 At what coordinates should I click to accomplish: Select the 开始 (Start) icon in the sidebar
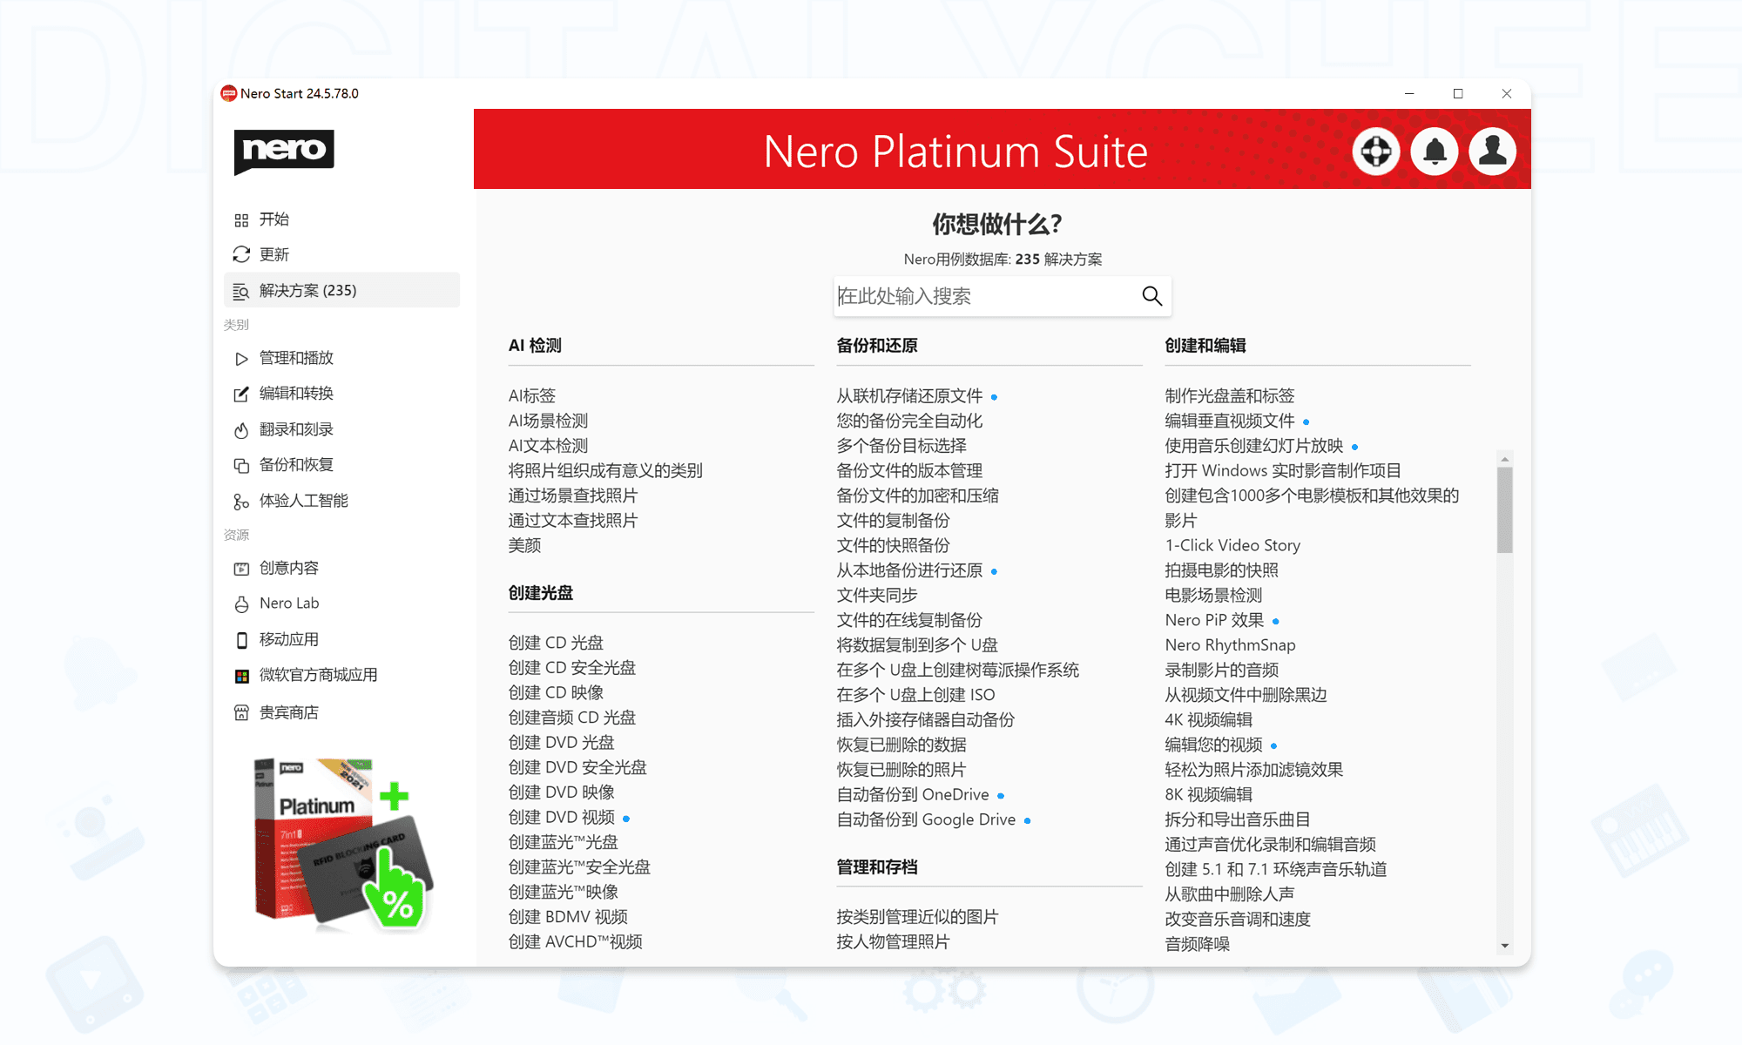(x=241, y=219)
